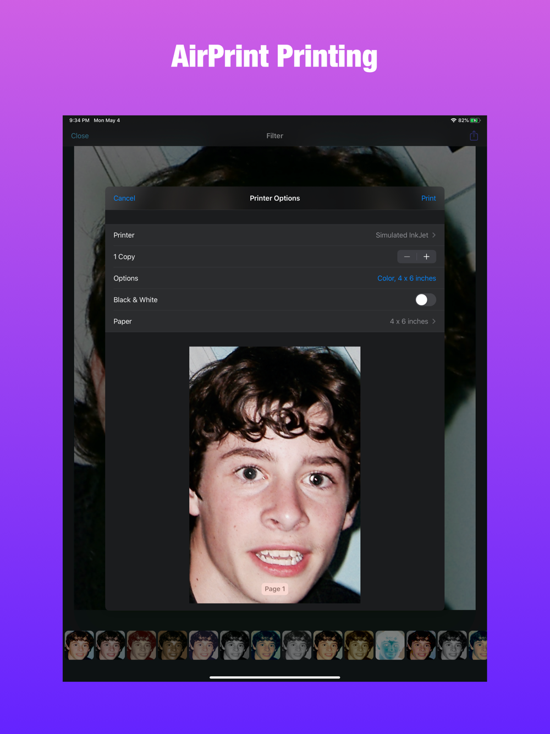Tap the 'Page 1' badge on preview
The width and height of the screenshot is (550, 734).
(275, 589)
